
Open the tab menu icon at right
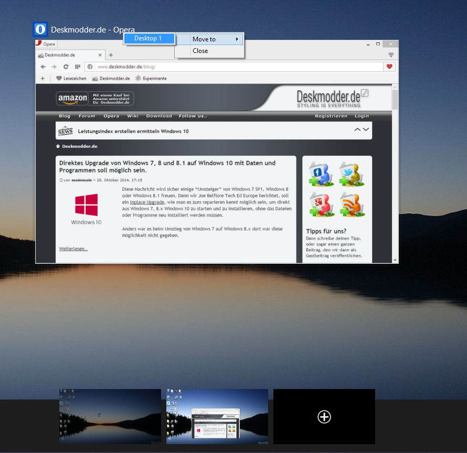(391, 55)
